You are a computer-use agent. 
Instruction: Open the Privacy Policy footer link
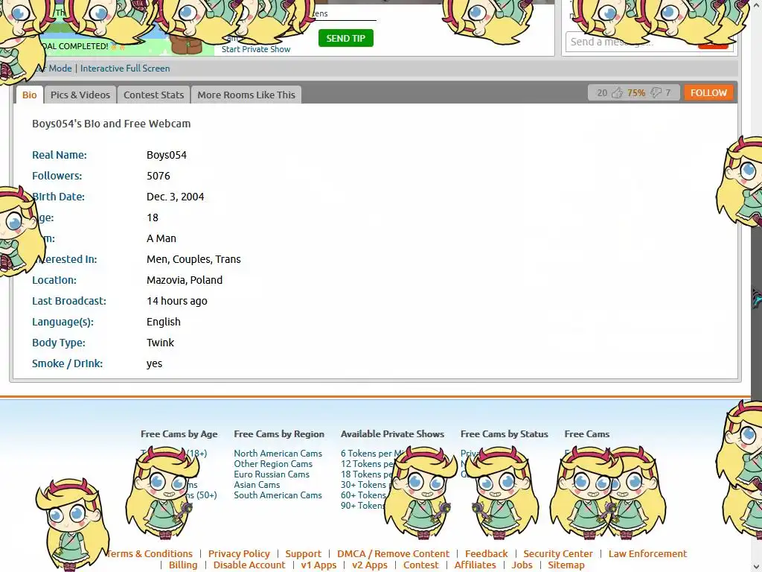[239, 553]
